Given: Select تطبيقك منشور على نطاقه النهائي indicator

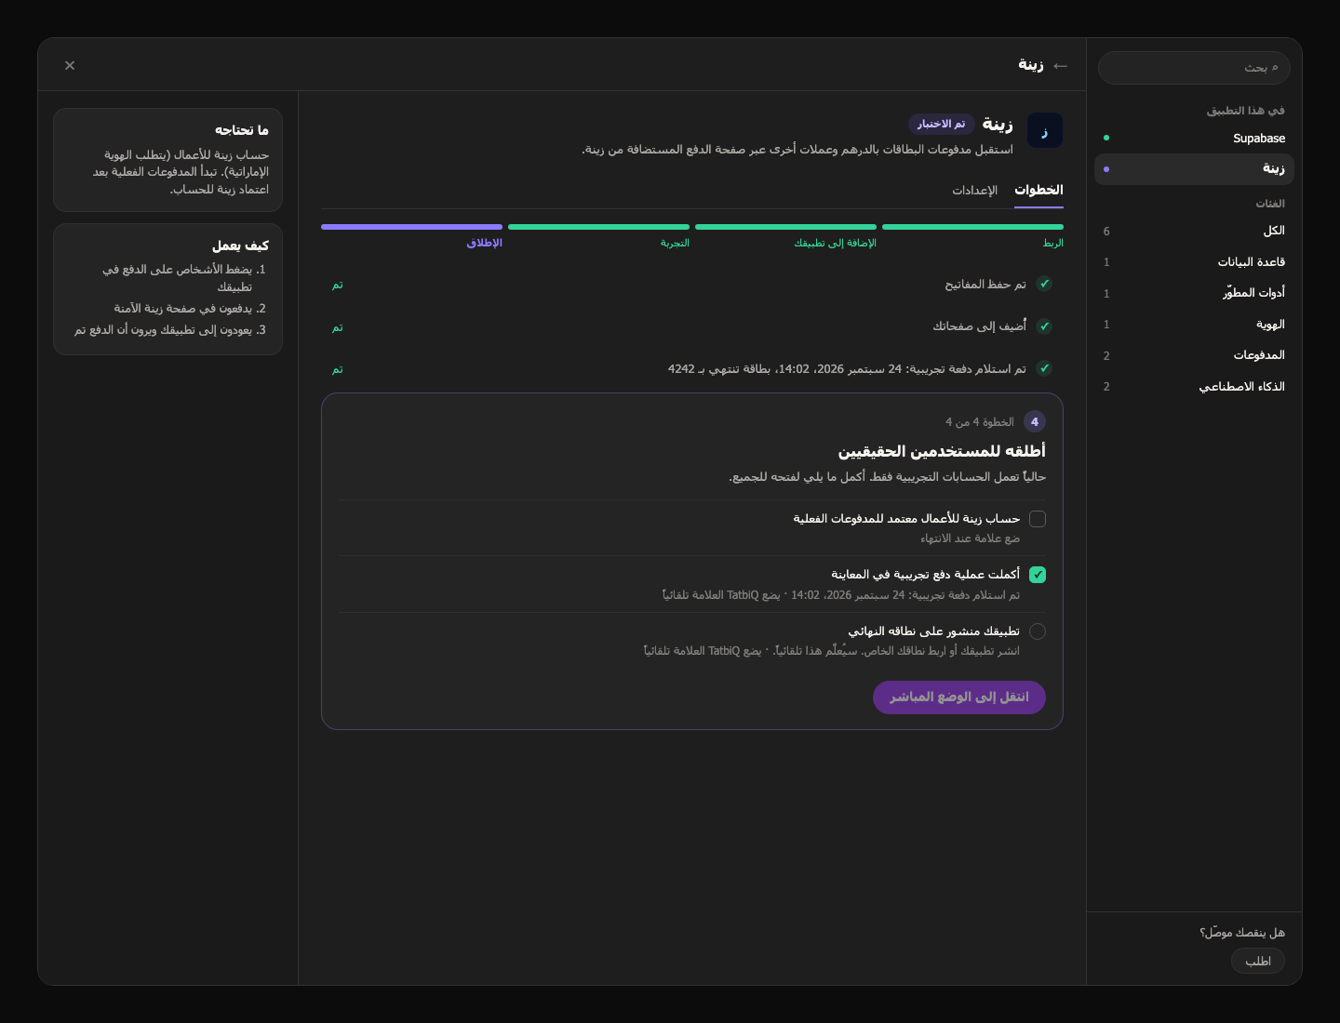Looking at the screenshot, I should [x=1038, y=631].
